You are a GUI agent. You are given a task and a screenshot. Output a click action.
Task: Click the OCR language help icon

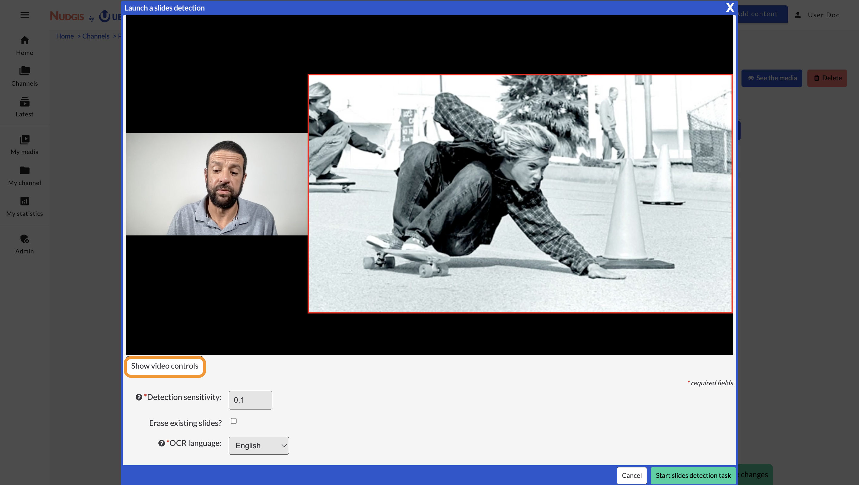click(x=161, y=443)
